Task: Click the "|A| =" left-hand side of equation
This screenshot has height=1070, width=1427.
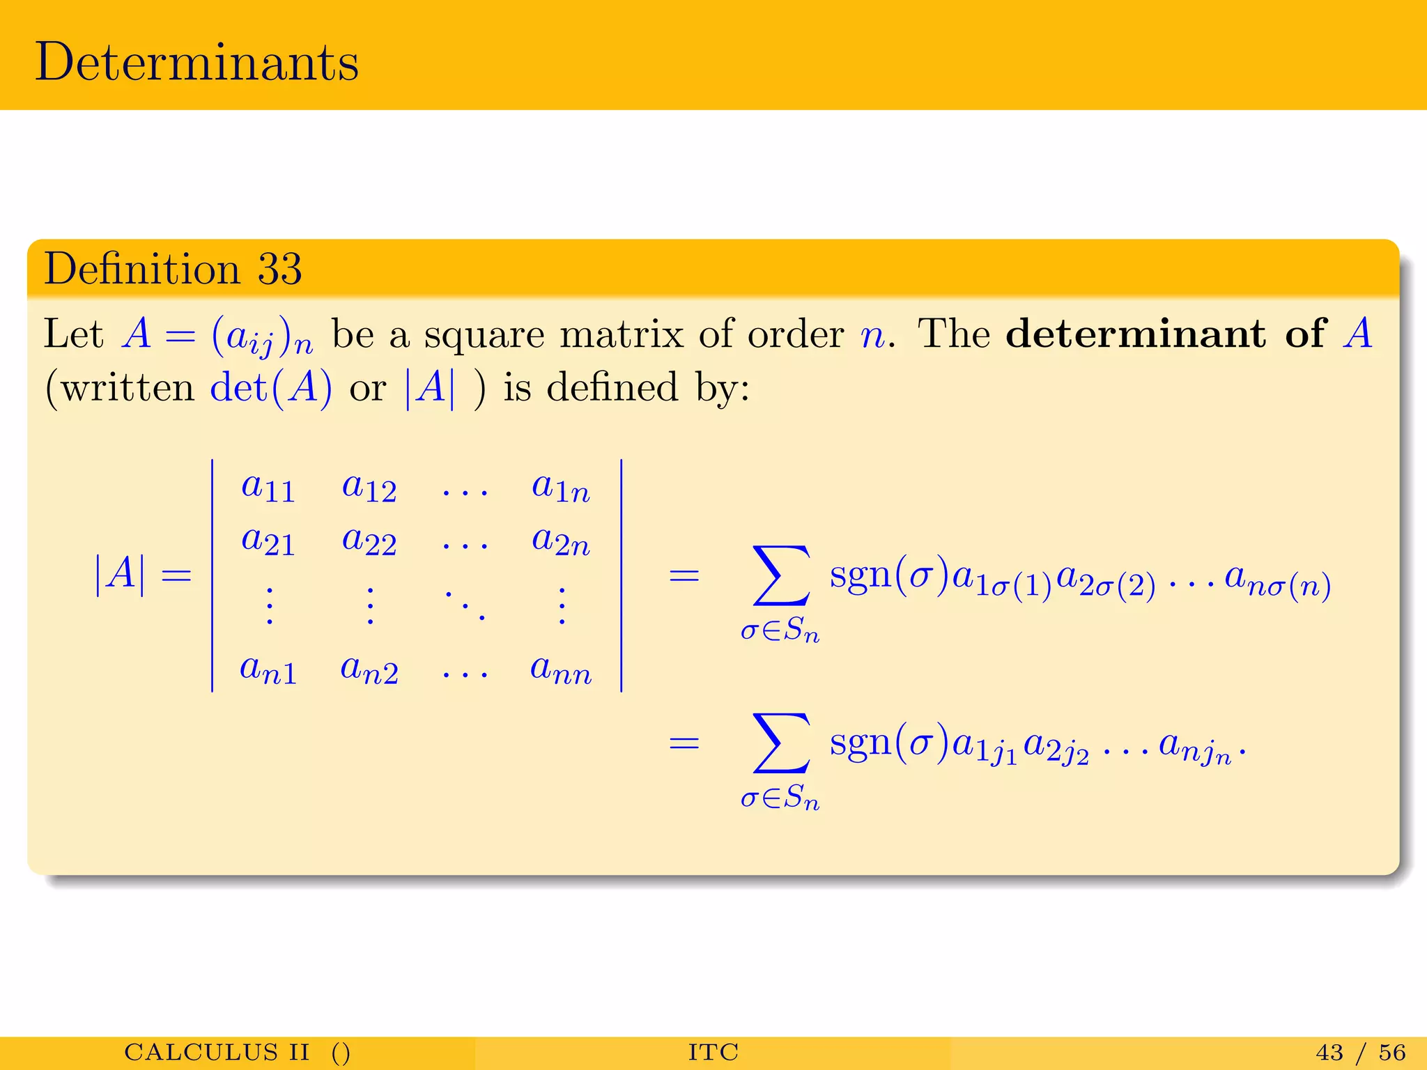Action: [x=143, y=575]
